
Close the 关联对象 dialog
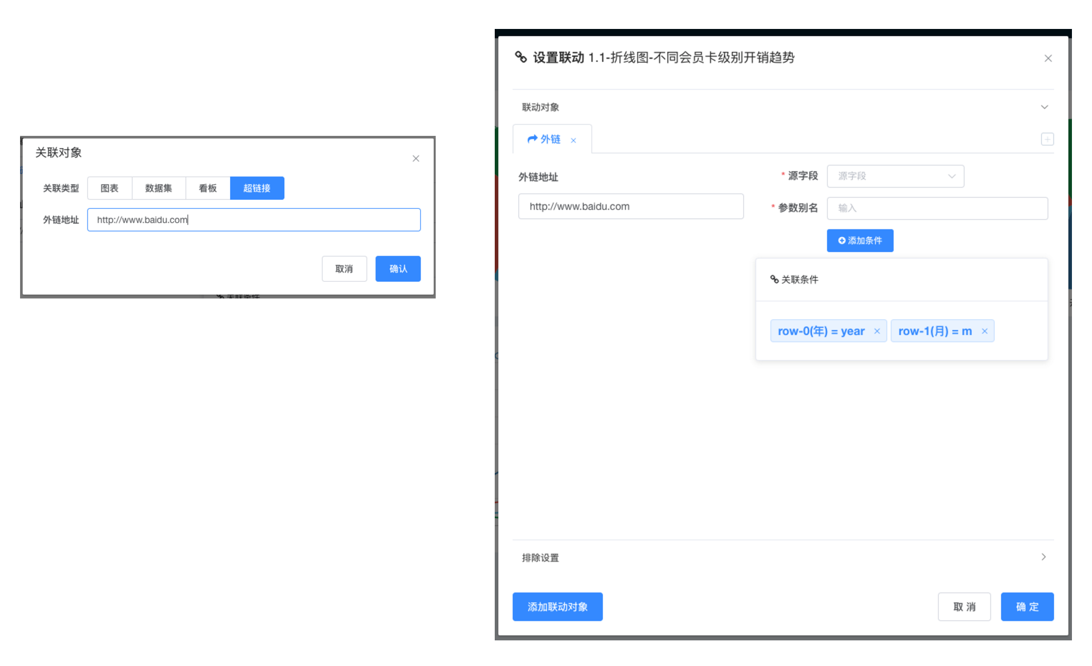pyautogui.click(x=416, y=159)
